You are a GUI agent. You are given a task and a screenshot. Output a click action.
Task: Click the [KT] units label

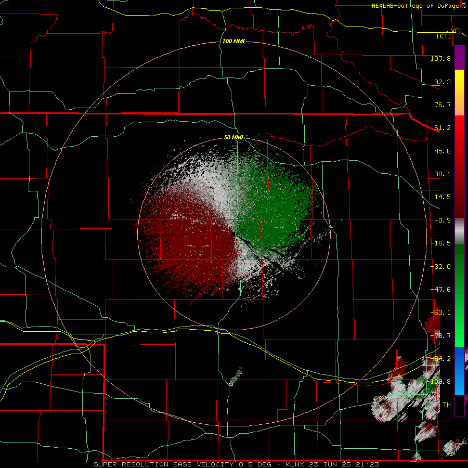click(x=444, y=36)
